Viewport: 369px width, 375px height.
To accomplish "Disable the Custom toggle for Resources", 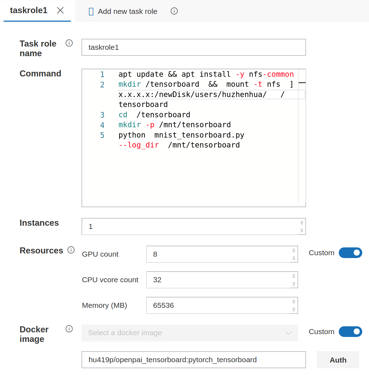I will [350, 253].
